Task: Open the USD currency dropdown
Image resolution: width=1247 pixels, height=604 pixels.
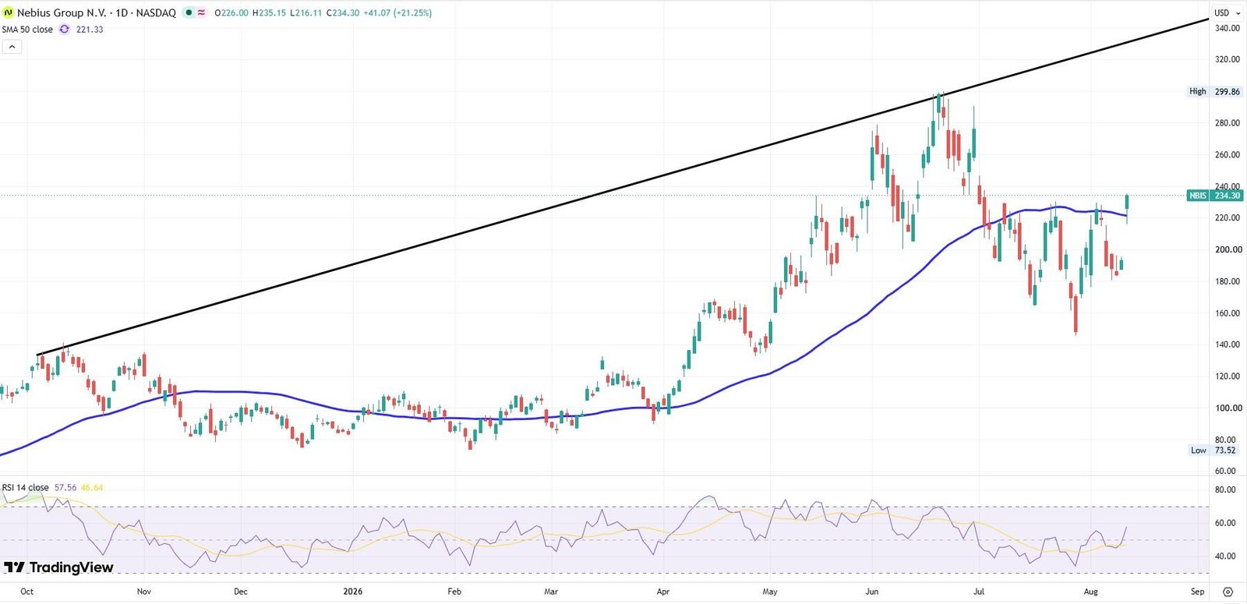Action: pyautogui.click(x=1227, y=12)
